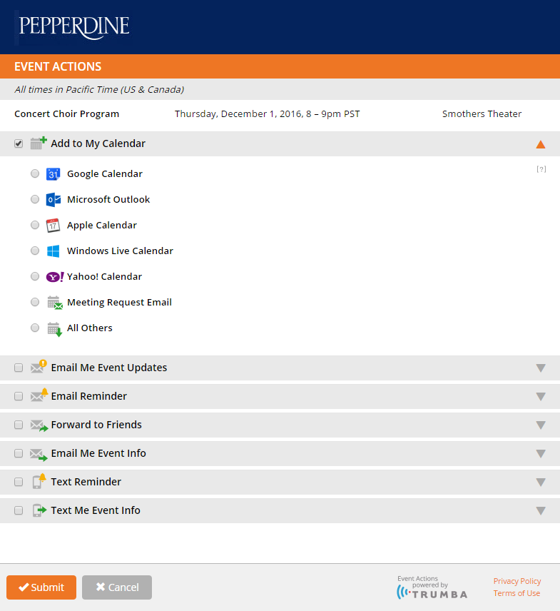
Task: Uncheck the Add to My Calendar checkbox
Action: point(19,143)
